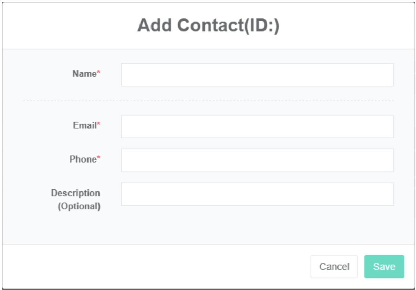The image size is (416, 290).
Task: Click into the Phone input field
Action: click(257, 160)
